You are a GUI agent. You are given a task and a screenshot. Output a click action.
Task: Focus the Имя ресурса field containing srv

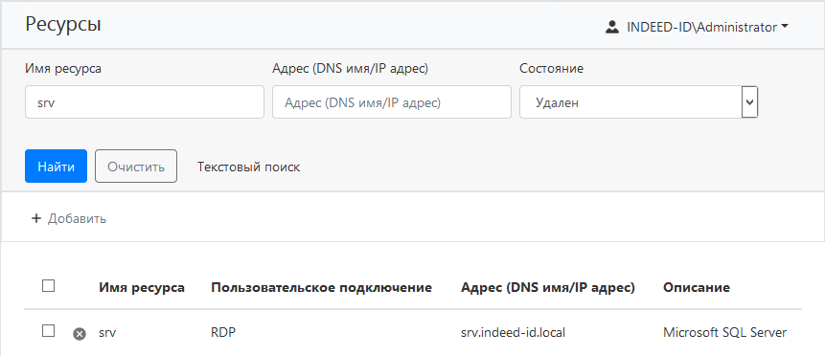pos(144,102)
